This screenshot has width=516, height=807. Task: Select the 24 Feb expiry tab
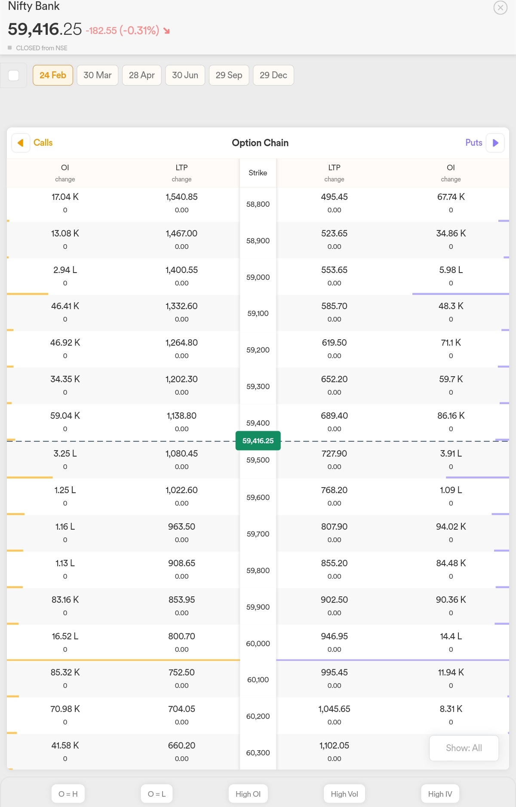pos(53,75)
